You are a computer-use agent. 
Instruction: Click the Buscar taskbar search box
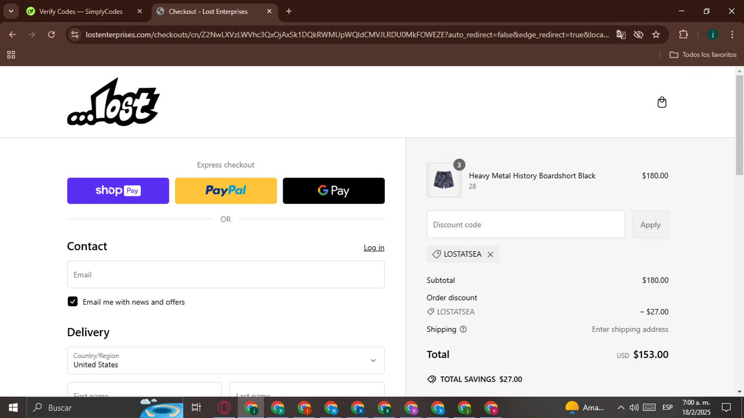click(x=105, y=408)
